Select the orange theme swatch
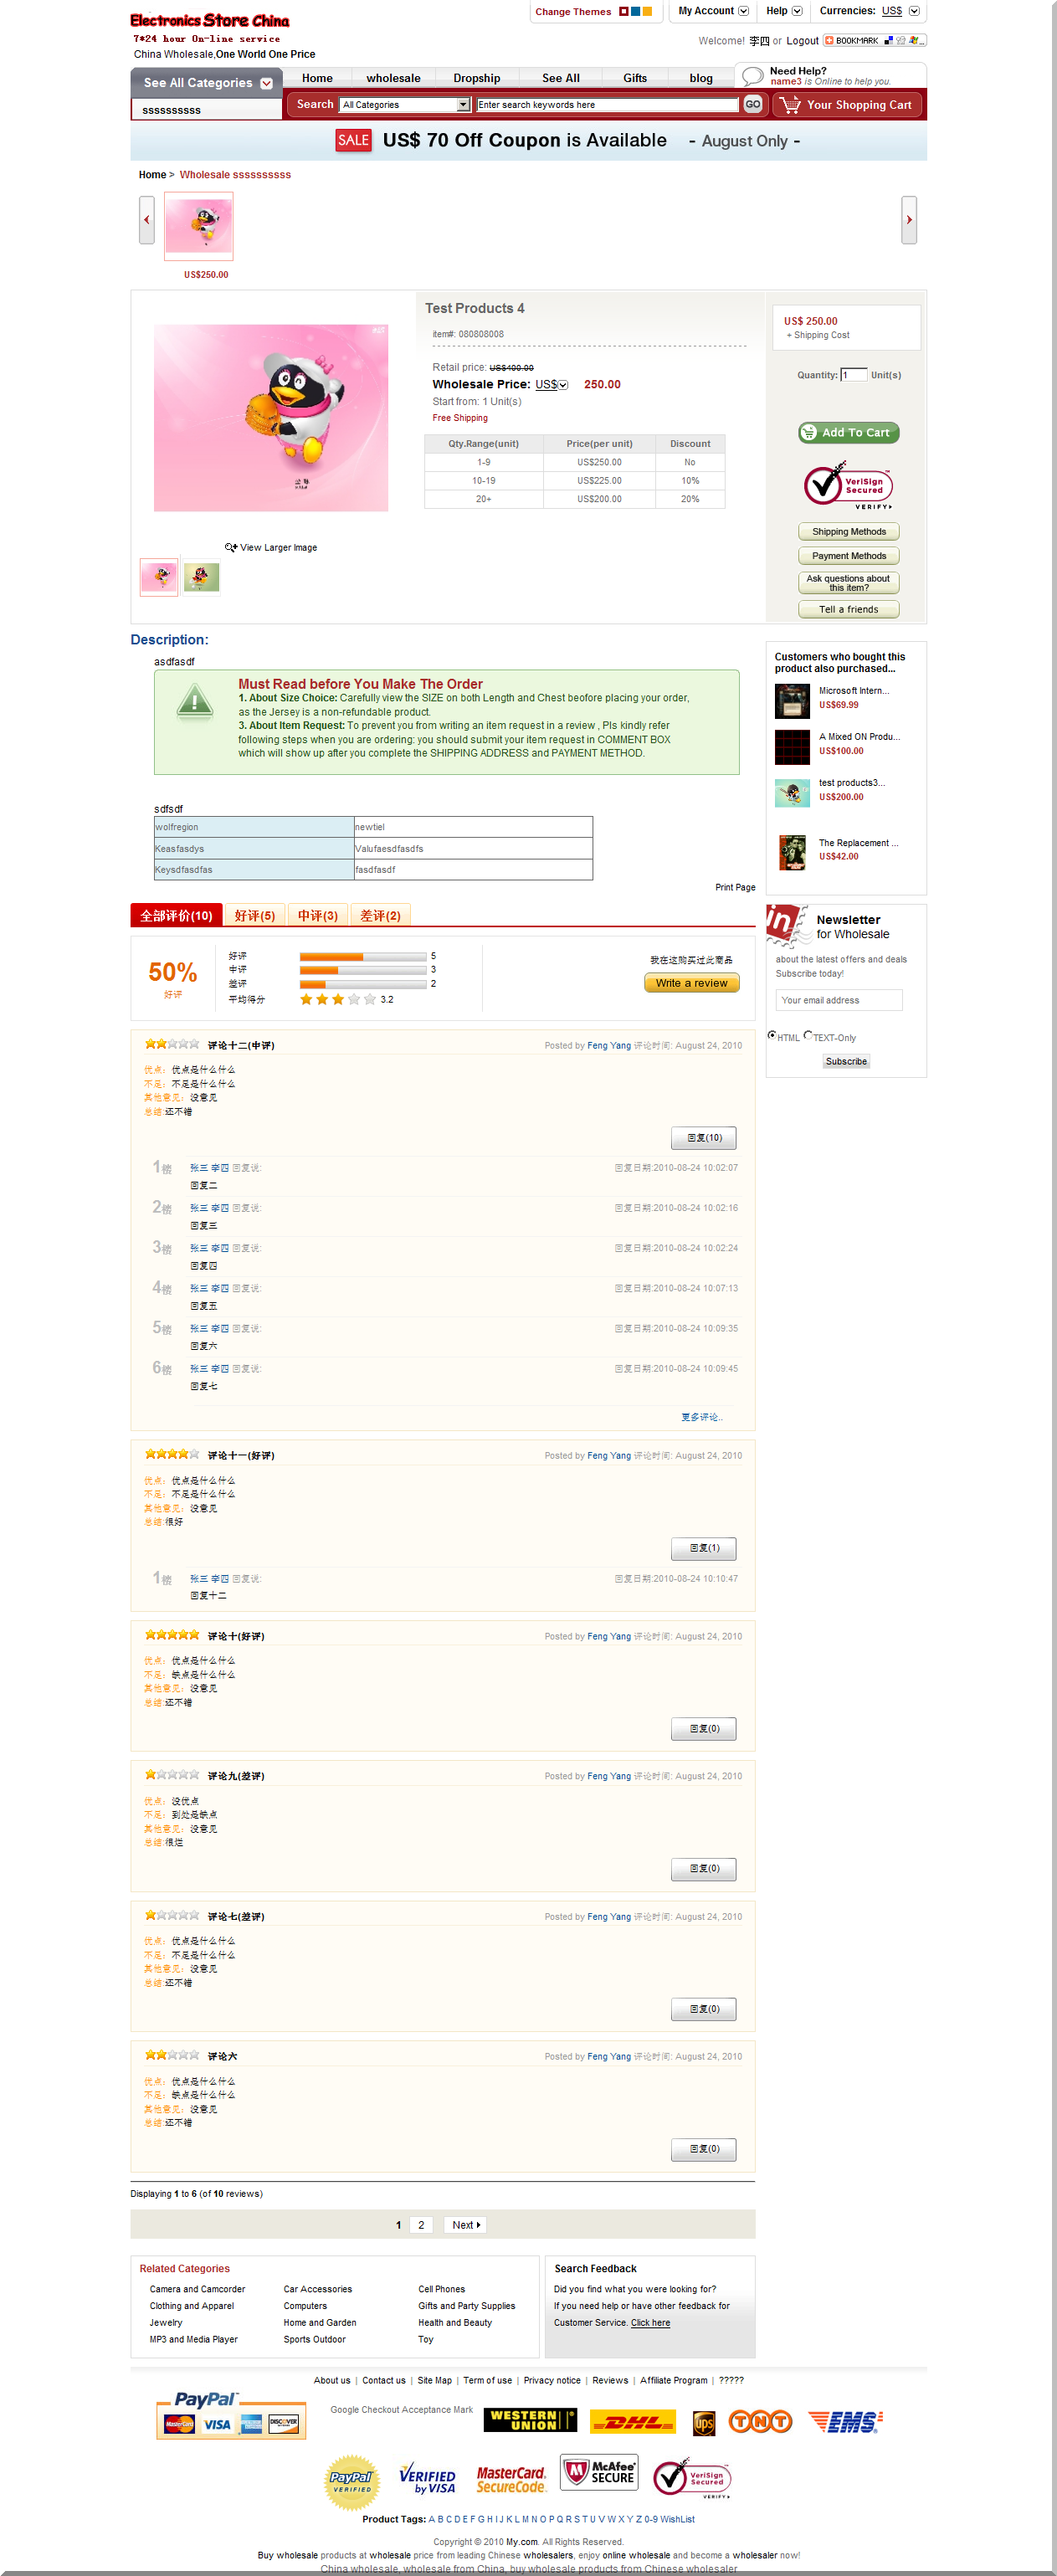Image resolution: width=1057 pixels, height=2576 pixels. pos(647,12)
